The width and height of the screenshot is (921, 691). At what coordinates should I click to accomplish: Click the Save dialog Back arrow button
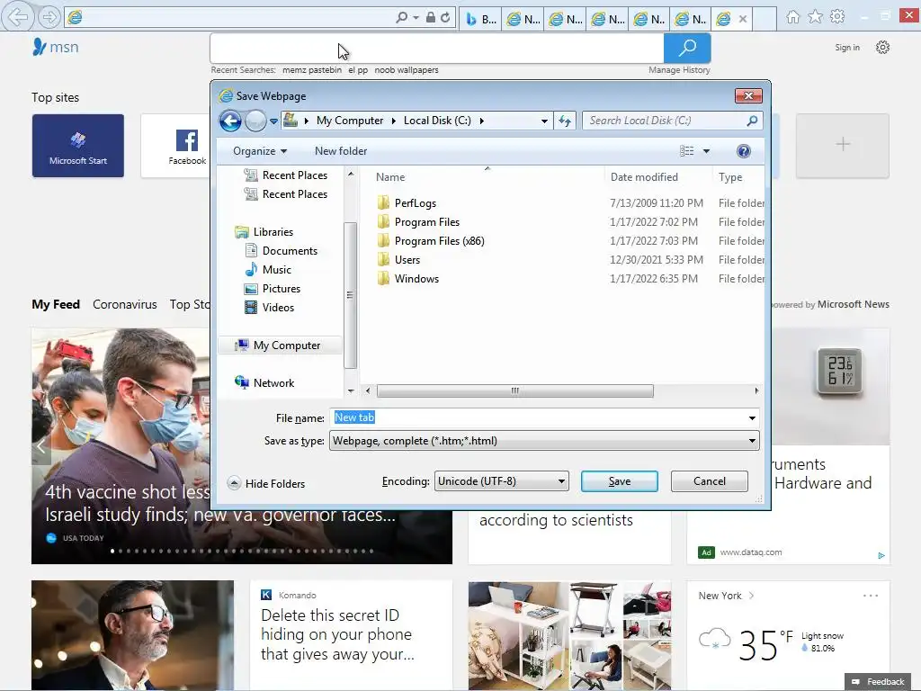pyautogui.click(x=230, y=121)
